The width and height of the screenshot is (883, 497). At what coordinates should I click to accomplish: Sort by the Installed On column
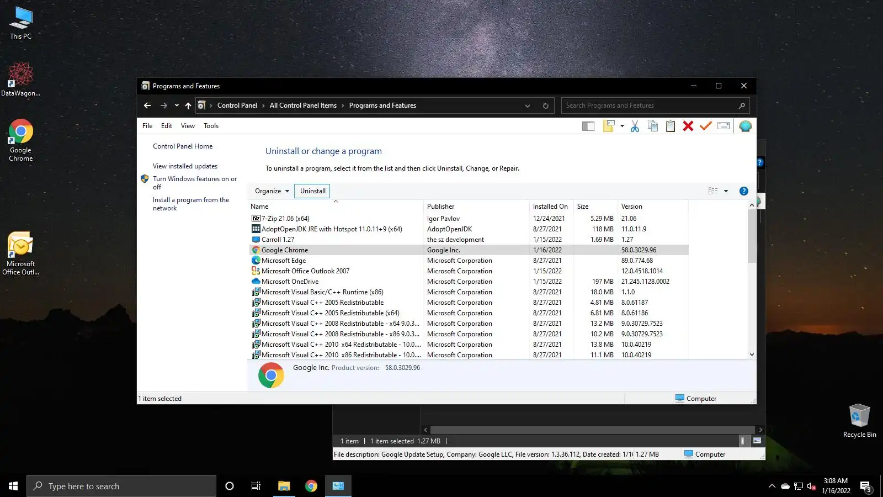[551, 207]
